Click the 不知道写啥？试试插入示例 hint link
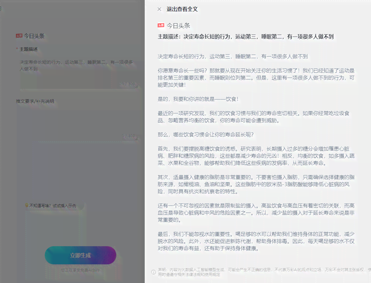The height and width of the screenshot is (283, 371). click(53, 205)
